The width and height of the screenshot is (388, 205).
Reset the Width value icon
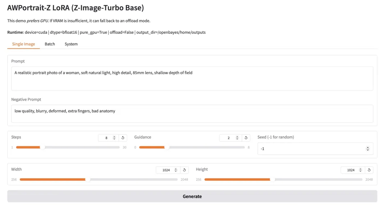(184, 170)
